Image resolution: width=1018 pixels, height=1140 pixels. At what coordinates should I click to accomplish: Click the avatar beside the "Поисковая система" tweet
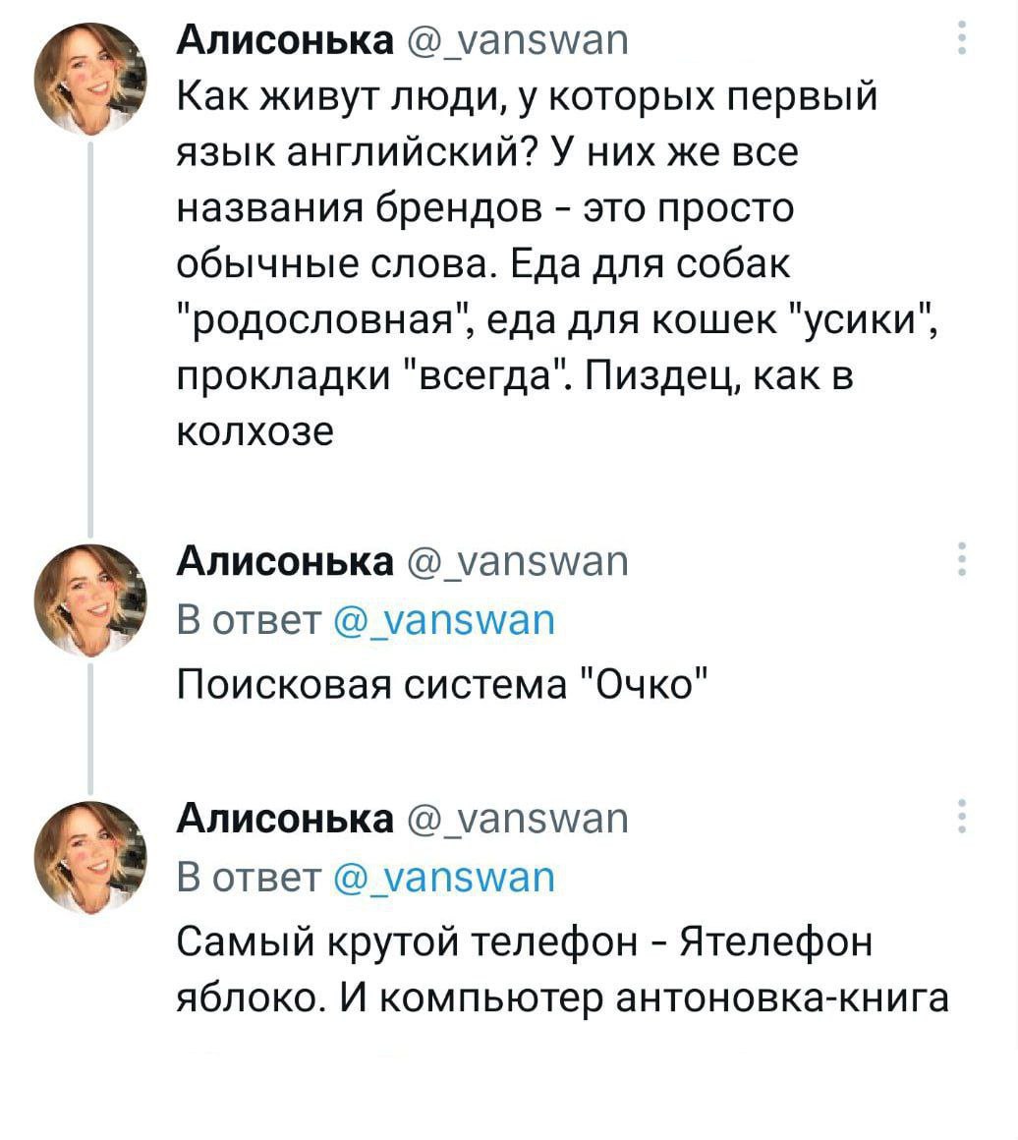pyautogui.click(x=90, y=599)
